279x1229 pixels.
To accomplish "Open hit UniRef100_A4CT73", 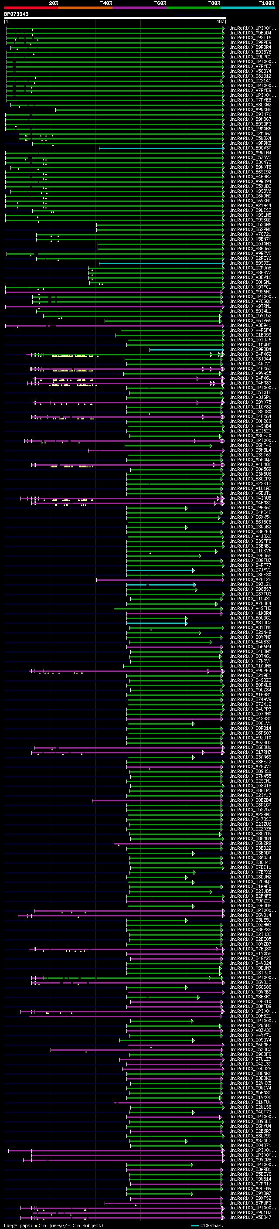I will 250,1112.
